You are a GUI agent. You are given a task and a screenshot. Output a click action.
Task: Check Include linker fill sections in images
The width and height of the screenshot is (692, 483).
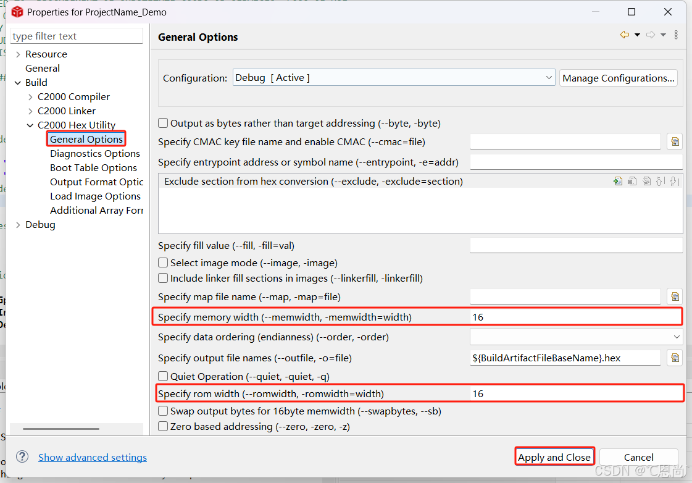[x=163, y=278]
